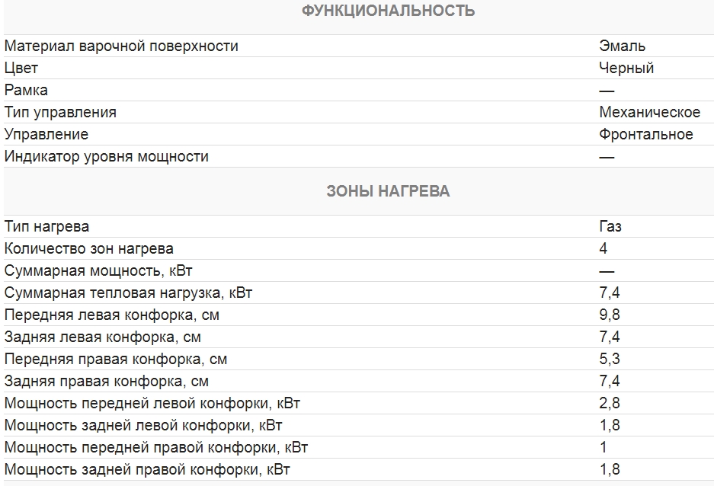The width and height of the screenshot is (714, 486).
Task: Click the Материал варочной поверхности label
Action: click(121, 46)
